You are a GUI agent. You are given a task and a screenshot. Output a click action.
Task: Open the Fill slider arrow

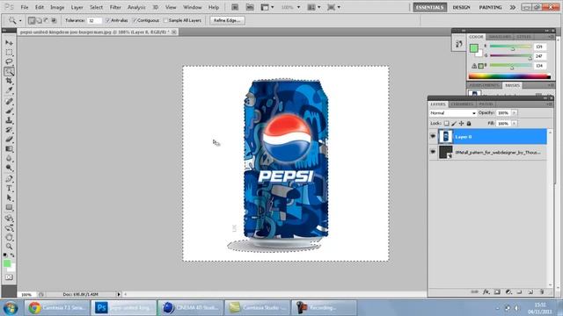point(514,123)
